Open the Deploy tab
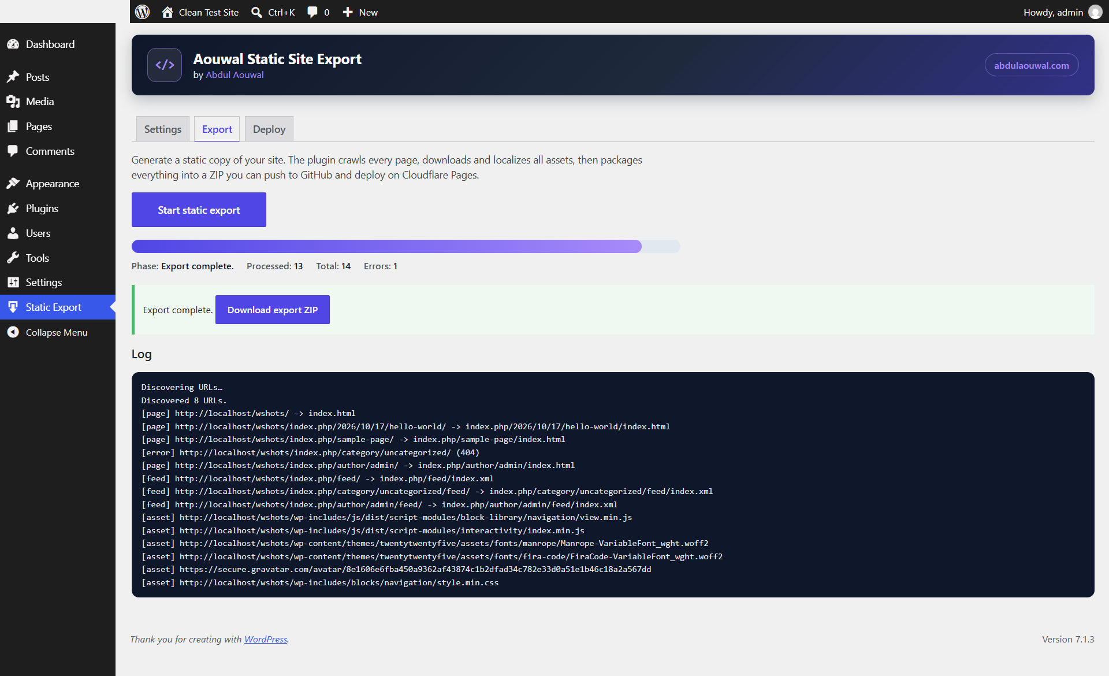Screen dimensions: 1109x676 pos(269,129)
